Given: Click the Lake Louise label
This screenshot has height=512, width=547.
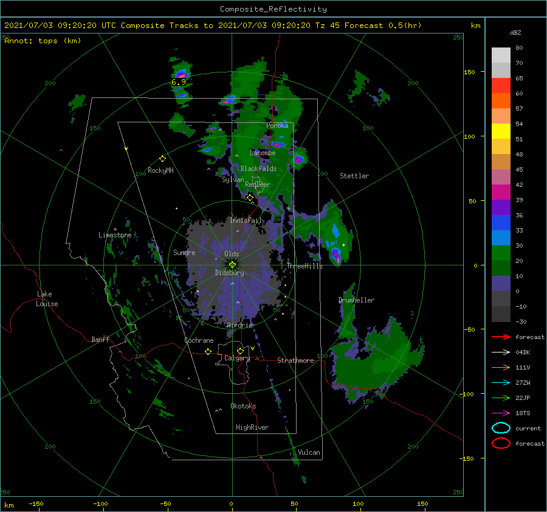Looking at the screenshot, I should pyautogui.click(x=47, y=299).
